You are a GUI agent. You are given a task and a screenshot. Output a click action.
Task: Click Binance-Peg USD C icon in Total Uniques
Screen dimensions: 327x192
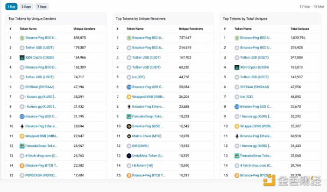point(237,107)
